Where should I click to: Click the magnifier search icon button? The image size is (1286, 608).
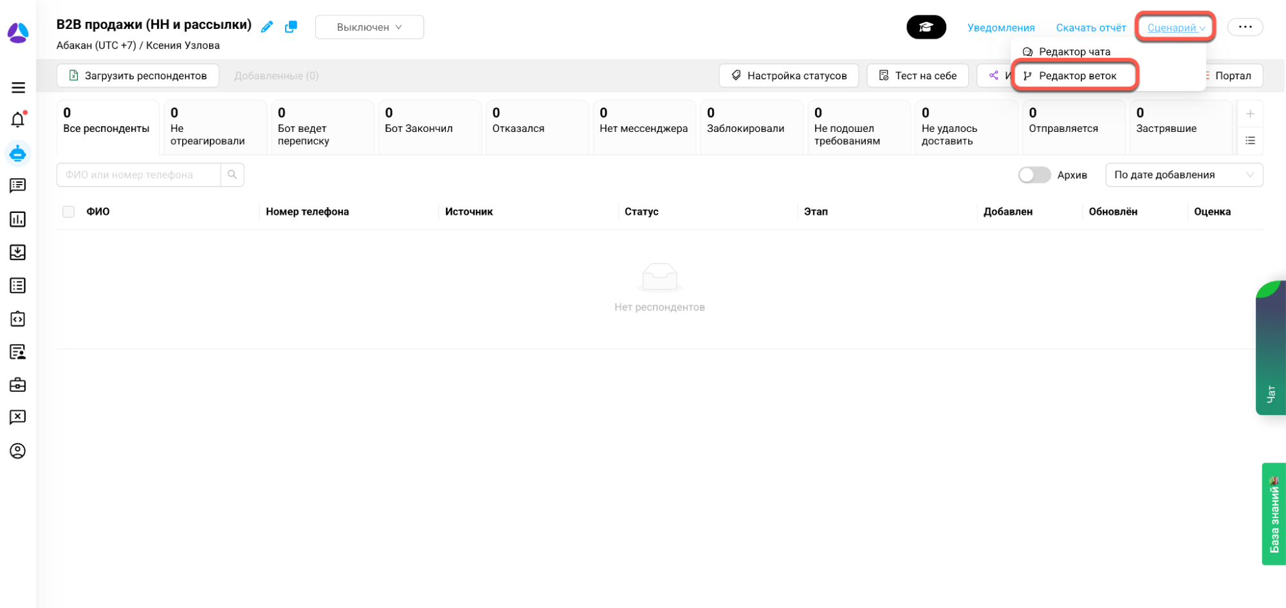tap(232, 175)
